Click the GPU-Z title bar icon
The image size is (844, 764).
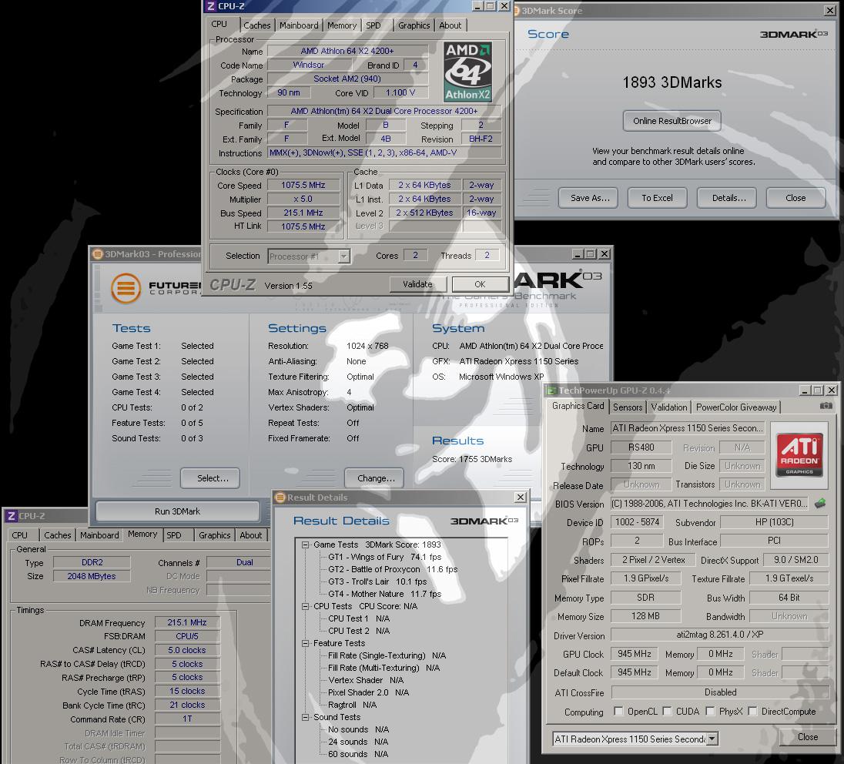point(551,390)
